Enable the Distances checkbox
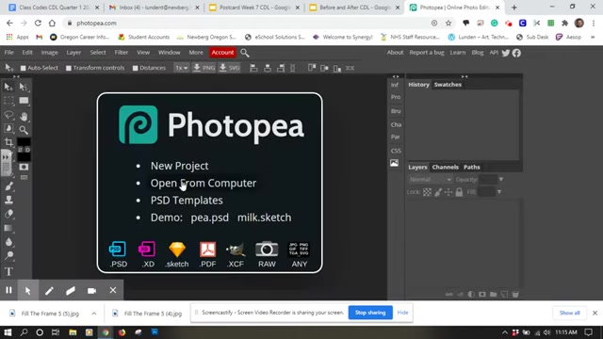 coord(135,68)
